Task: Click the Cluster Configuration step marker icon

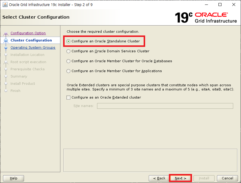Action: tap(6, 41)
